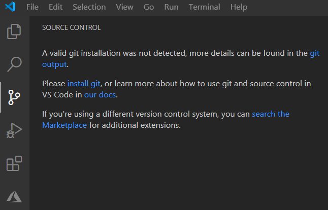Image resolution: width=328 pixels, height=210 pixels.
Task: Select the Source Control branch icon
Action: [14, 97]
